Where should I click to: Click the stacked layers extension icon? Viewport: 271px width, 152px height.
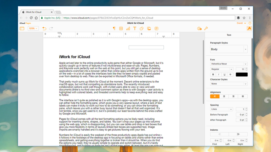click(238, 18)
